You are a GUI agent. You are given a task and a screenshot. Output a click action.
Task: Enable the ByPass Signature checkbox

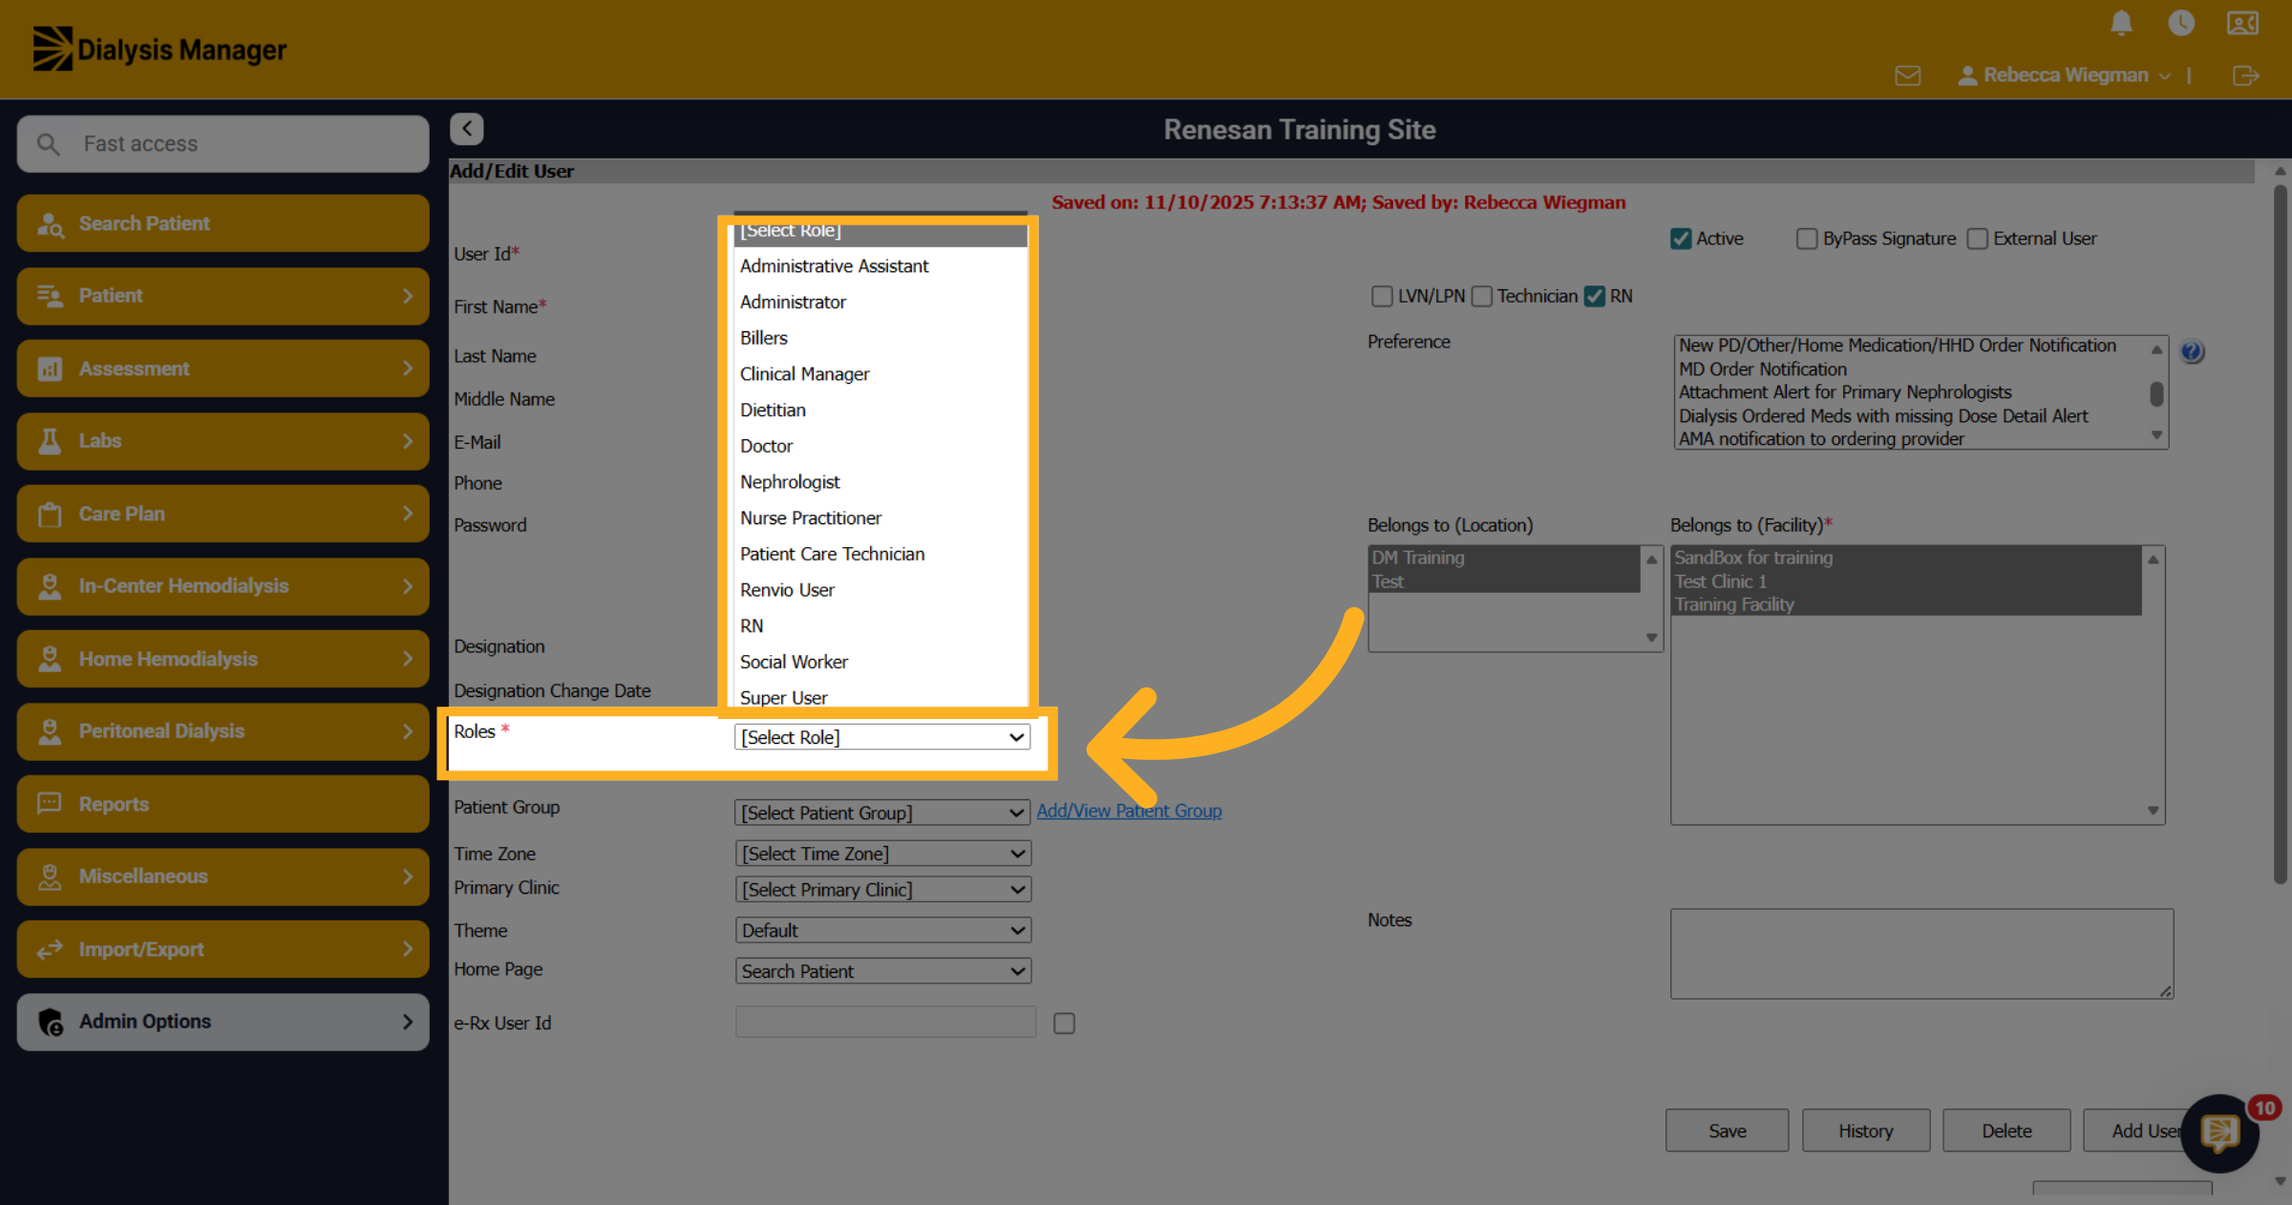[1806, 239]
